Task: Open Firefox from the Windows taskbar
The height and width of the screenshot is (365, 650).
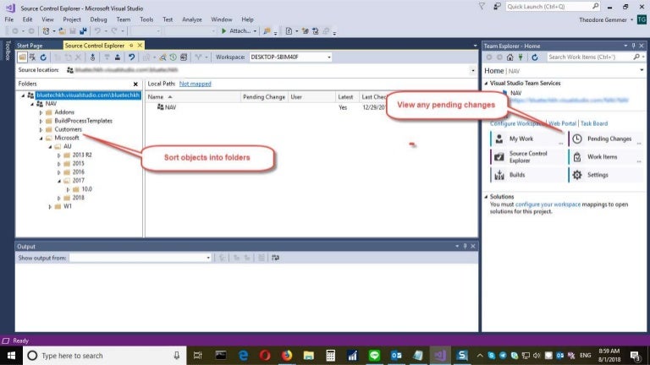Action: (x=286, y=356)
